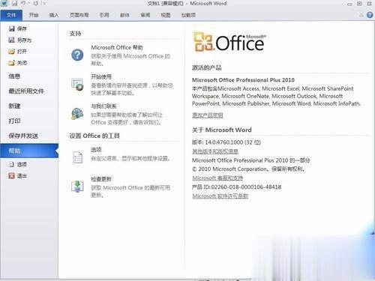Click the '激活的产品' heading
The height and width of the screenshot is (281, 375).
coord(206,67)
